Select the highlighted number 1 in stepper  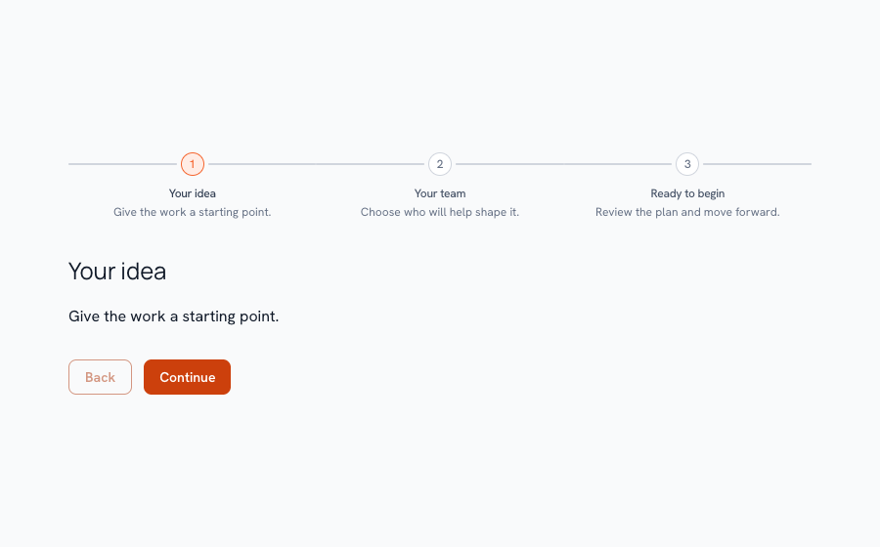(x=193, y=164)
